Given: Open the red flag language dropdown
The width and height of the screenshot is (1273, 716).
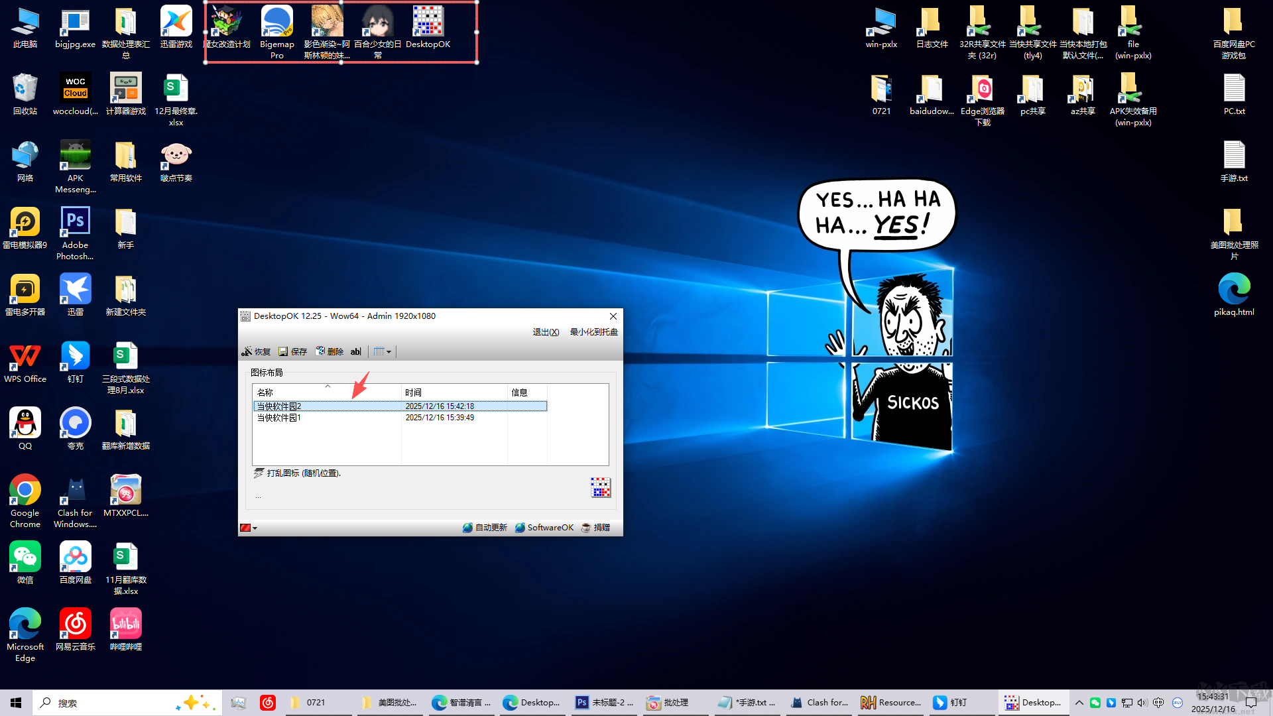Looking at the screenshot, I should 249,528.
